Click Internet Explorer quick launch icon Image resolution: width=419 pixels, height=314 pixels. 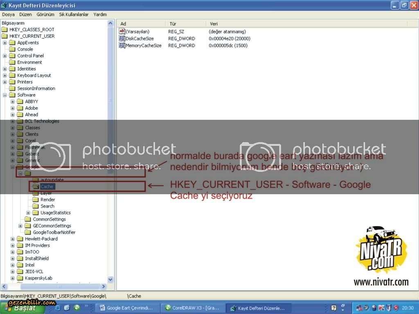[x=58, y=308]
